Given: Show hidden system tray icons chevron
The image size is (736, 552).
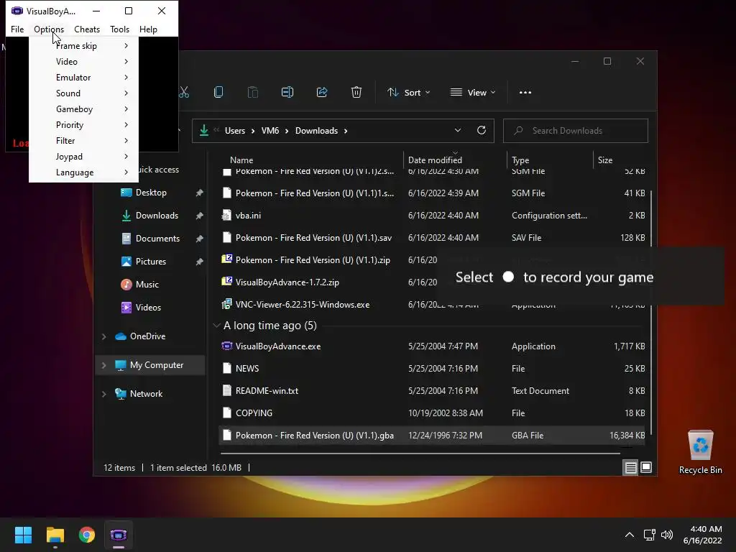Looking at the screenshot, I should (x=630, y=535).
